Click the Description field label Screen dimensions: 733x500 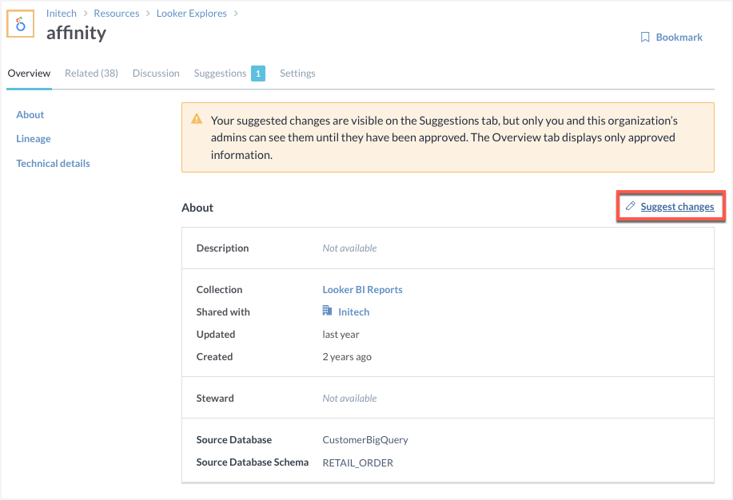point(222,248)
